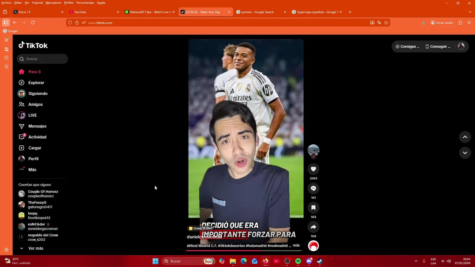
Task: Expand video description with más
Action: pos(296,245)
